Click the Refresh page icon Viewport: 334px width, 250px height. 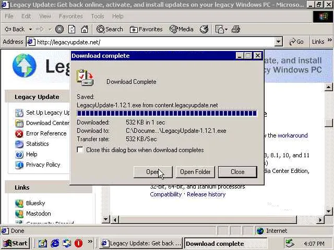[72, 29]
